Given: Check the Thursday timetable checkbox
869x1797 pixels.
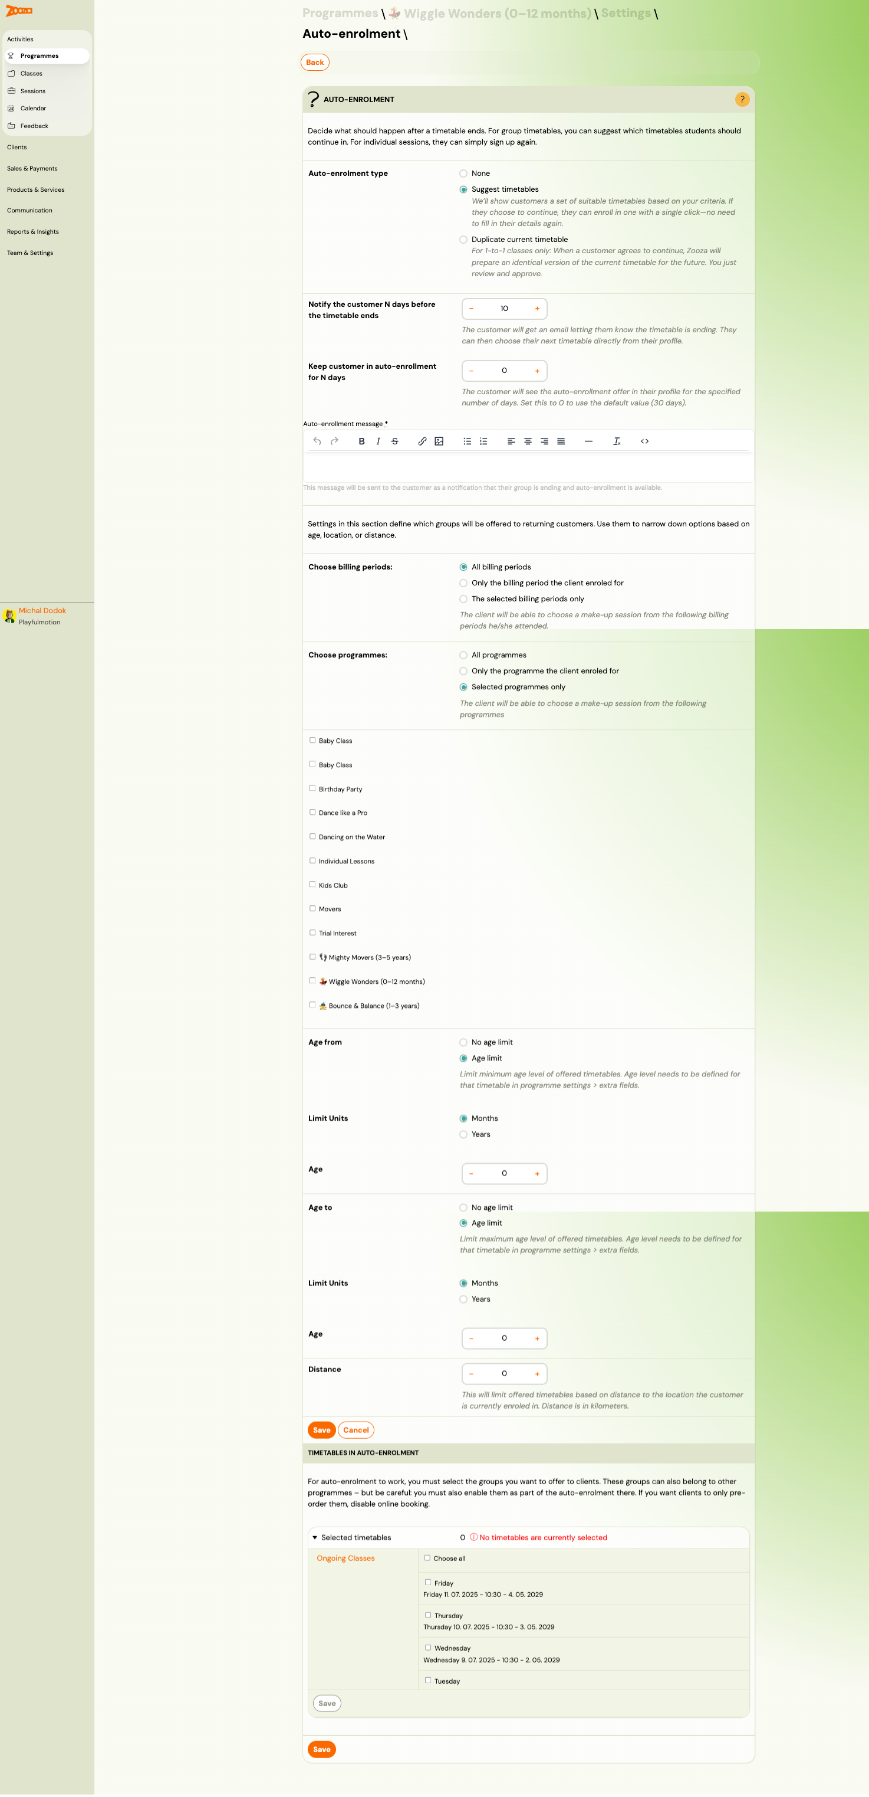Looking at the screenshot, I should point(428,1615).
